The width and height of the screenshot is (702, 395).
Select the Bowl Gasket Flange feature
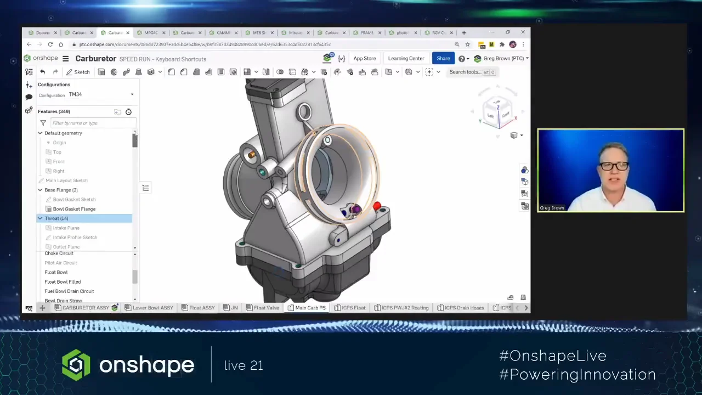(74, 209)
